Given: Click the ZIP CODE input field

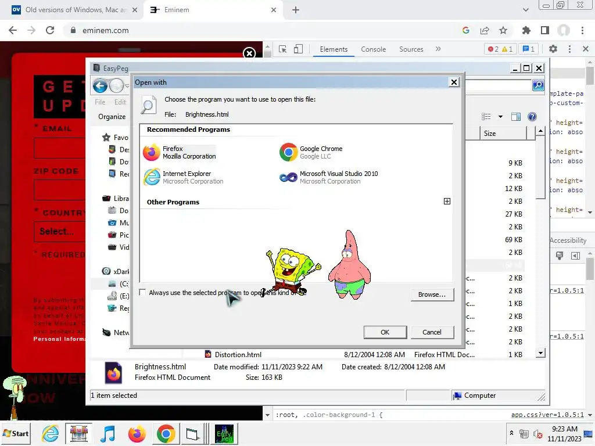Looking at the screenshot, I should tap(60, 190).
